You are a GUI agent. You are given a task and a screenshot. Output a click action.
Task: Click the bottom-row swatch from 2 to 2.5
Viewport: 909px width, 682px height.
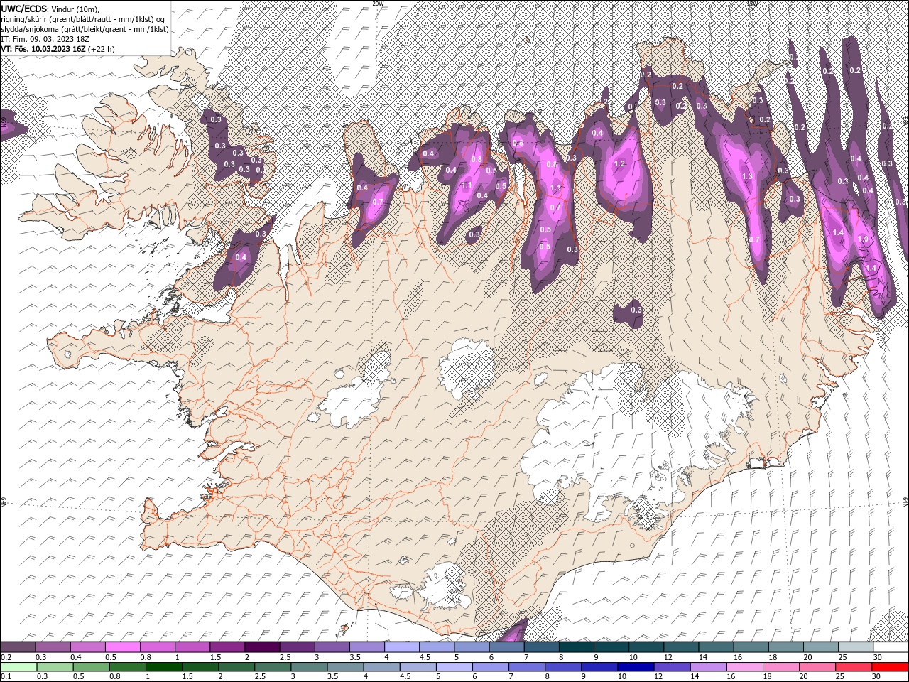tap(236, 667)
